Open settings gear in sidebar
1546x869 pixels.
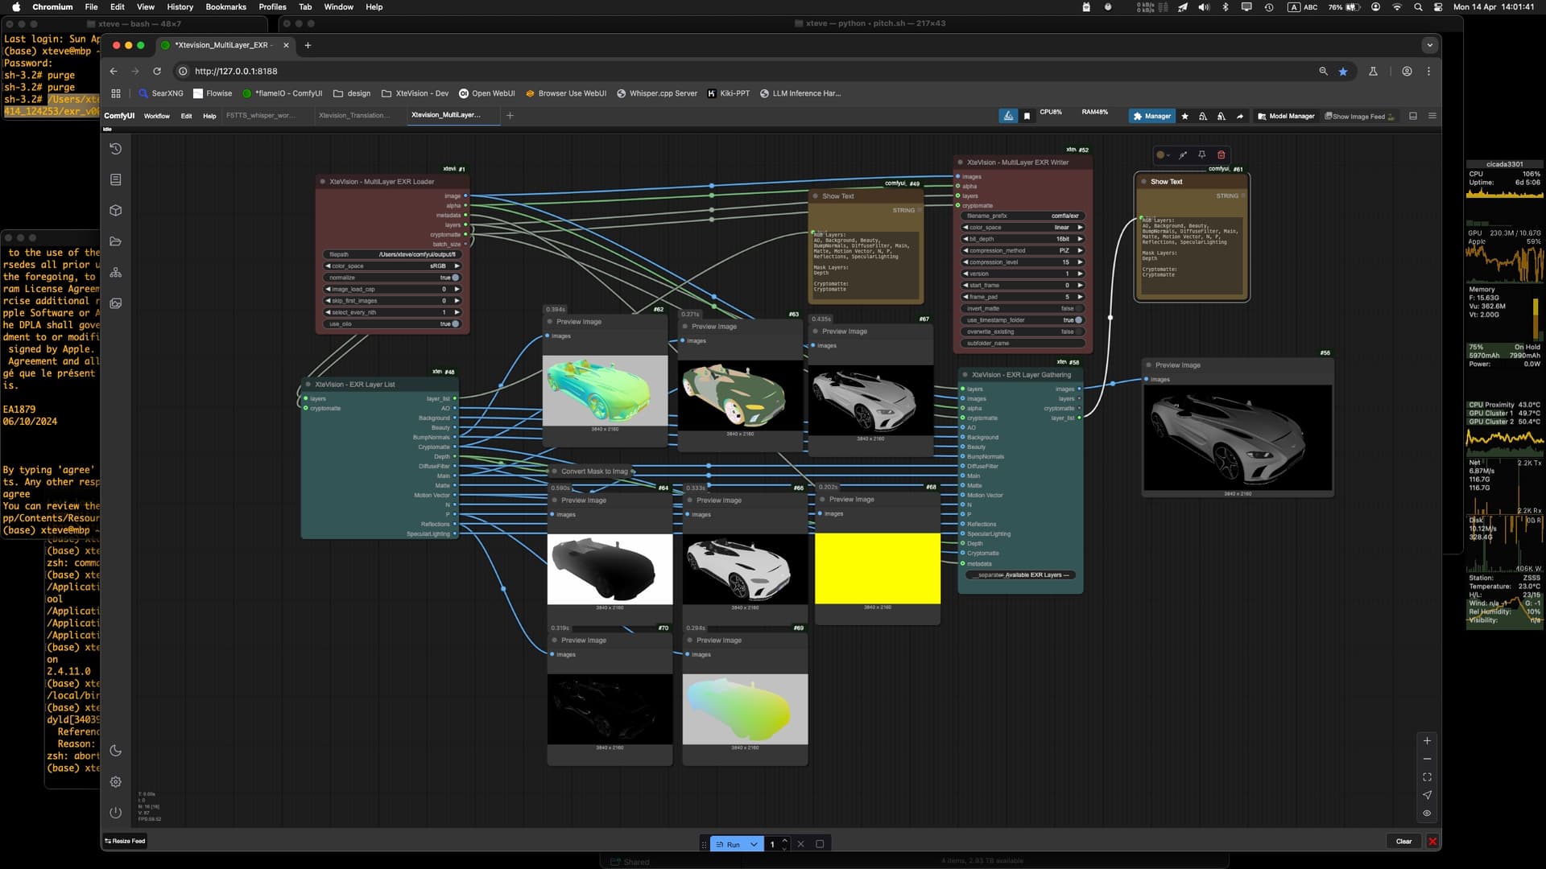(x=116, y=782)
